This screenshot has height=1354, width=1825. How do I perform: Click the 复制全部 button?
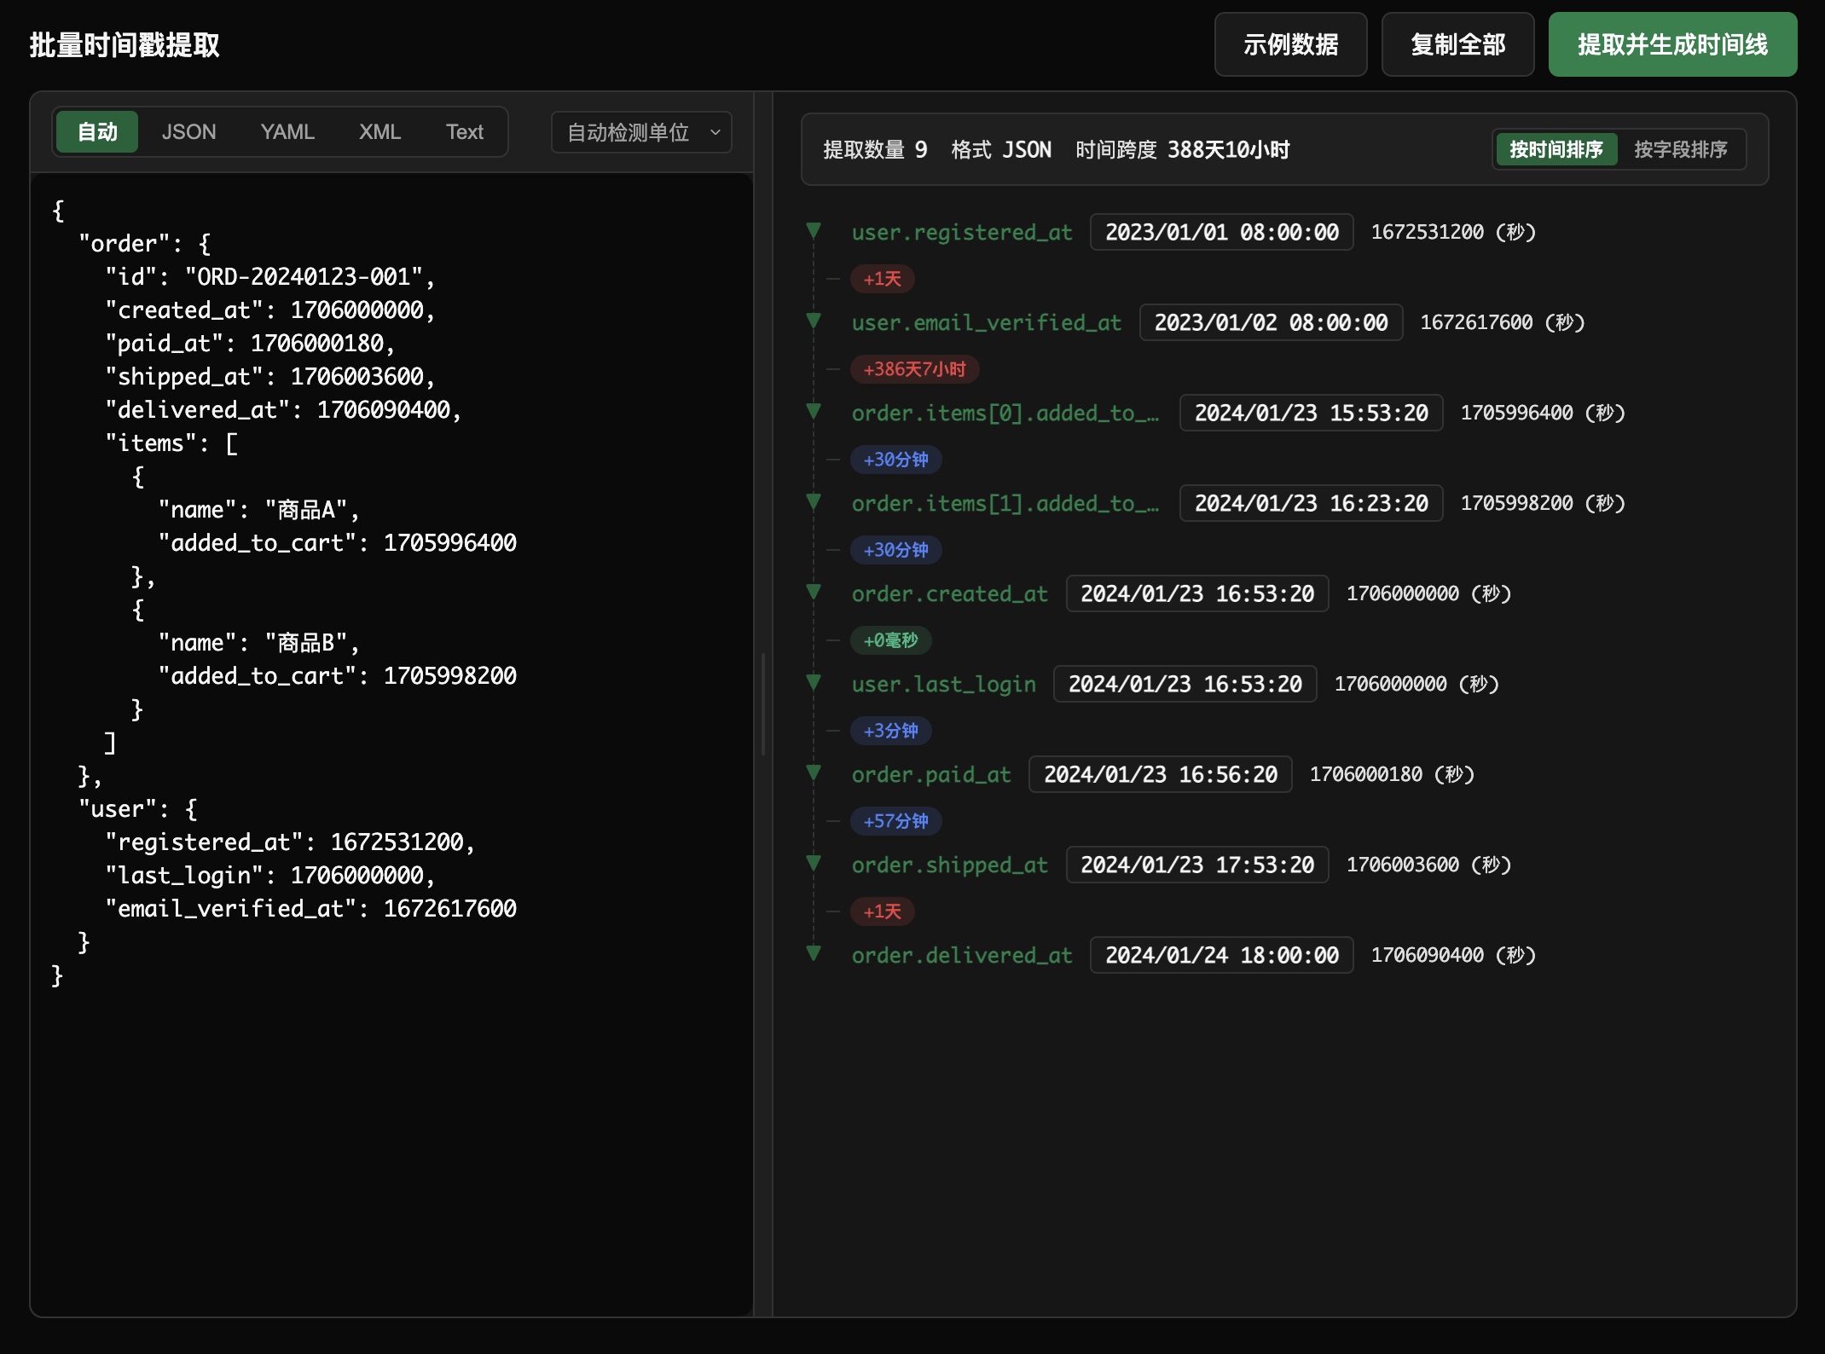click(1457, 44)
